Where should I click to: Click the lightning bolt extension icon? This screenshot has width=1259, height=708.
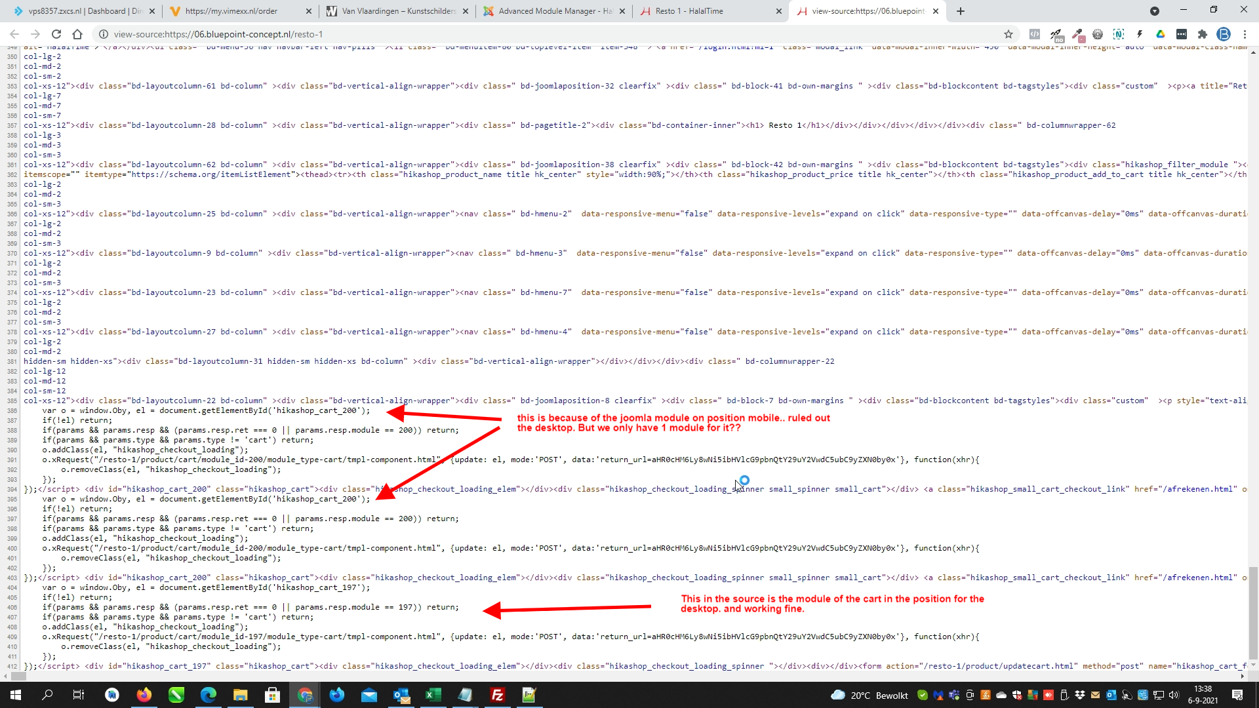1140,34
